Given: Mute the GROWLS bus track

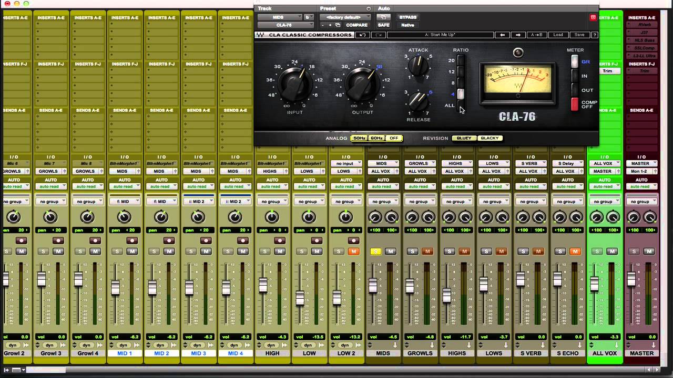Looking at the screenshot, I should tap(427, 251).
